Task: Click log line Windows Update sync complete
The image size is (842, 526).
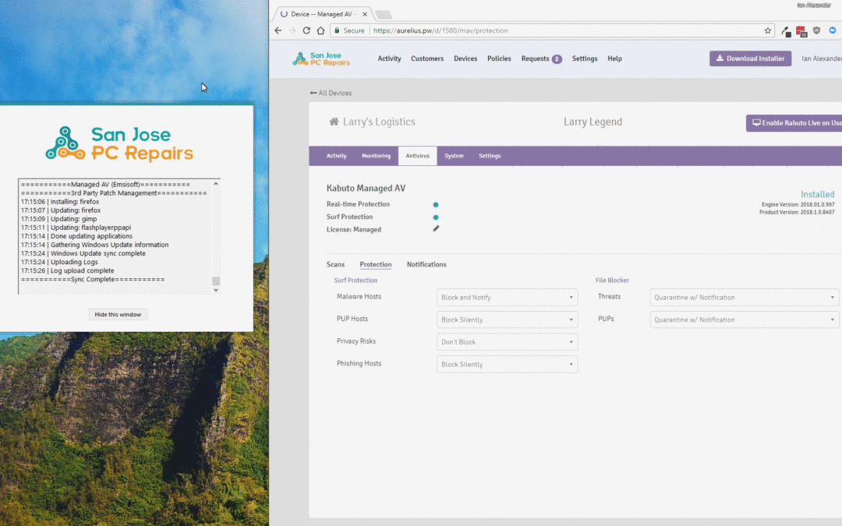Action: [83, 253]
